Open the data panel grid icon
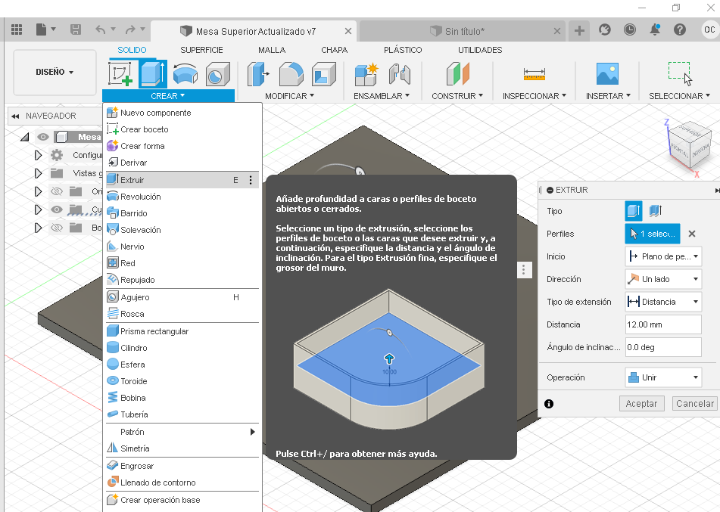The image size is (720, 512). click(x=17, y=29)
